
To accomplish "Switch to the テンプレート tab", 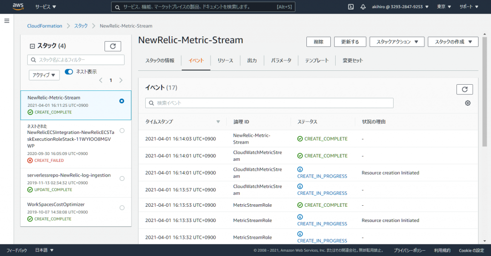I will 317,61.
